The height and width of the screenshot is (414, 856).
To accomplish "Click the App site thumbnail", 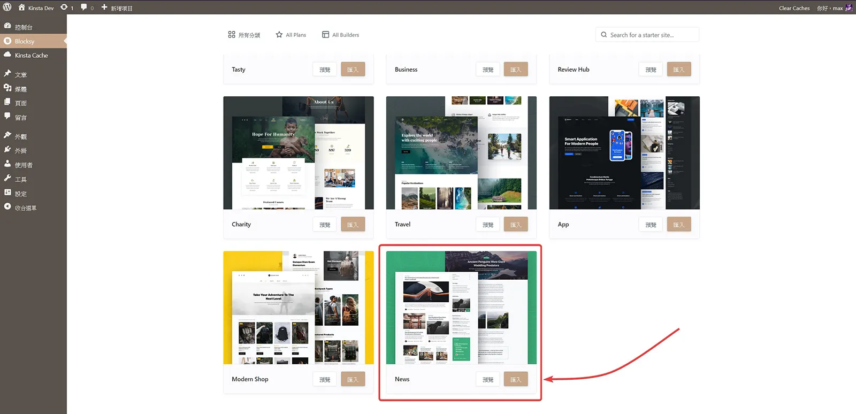I will [x=624, y=153].
